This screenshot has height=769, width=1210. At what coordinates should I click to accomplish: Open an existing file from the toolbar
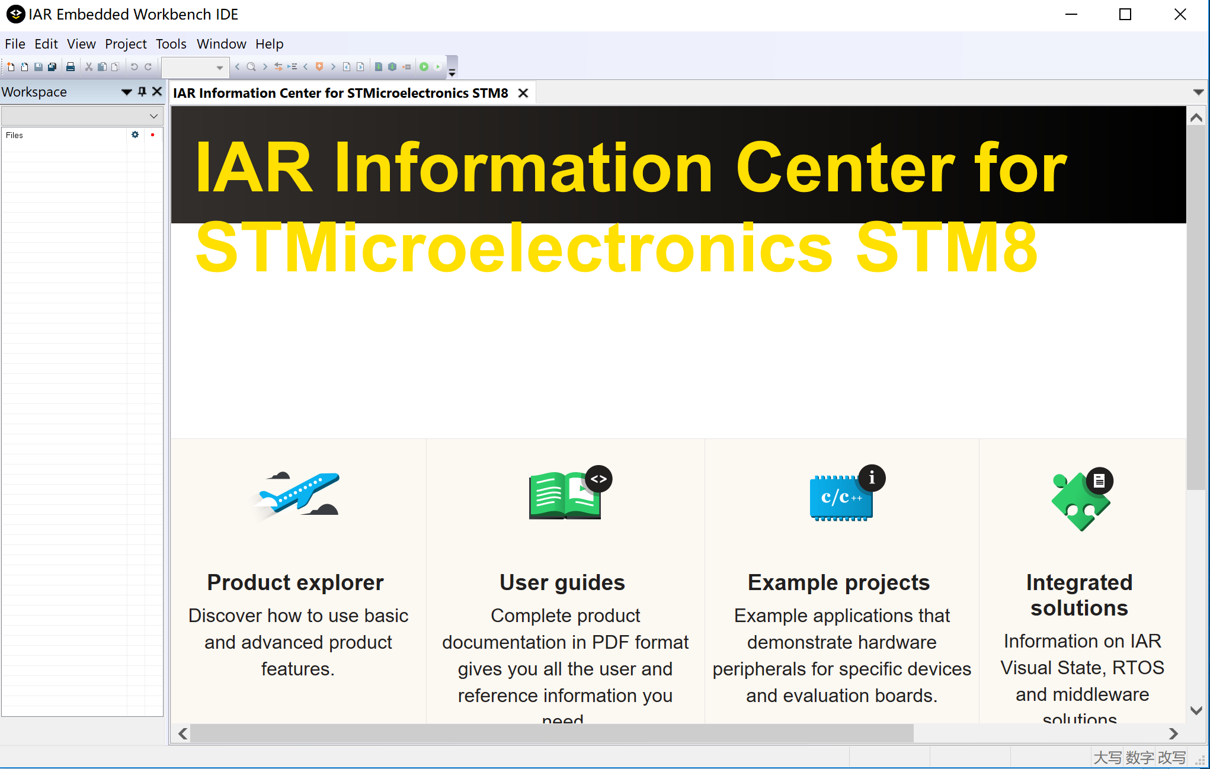coord(24,66)
